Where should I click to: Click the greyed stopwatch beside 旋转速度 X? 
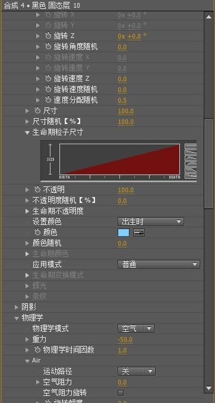coord(48,58)
